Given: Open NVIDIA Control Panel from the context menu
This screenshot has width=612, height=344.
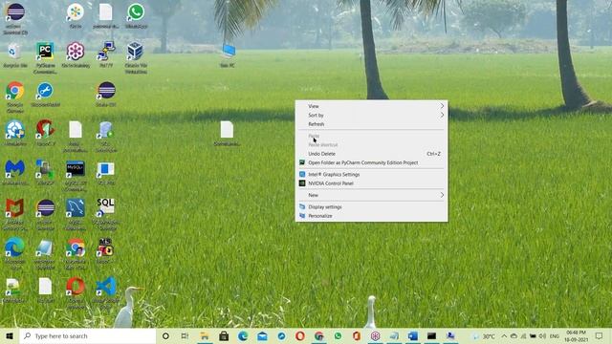Looking at the screenshot, I should (x=371, y=183).
